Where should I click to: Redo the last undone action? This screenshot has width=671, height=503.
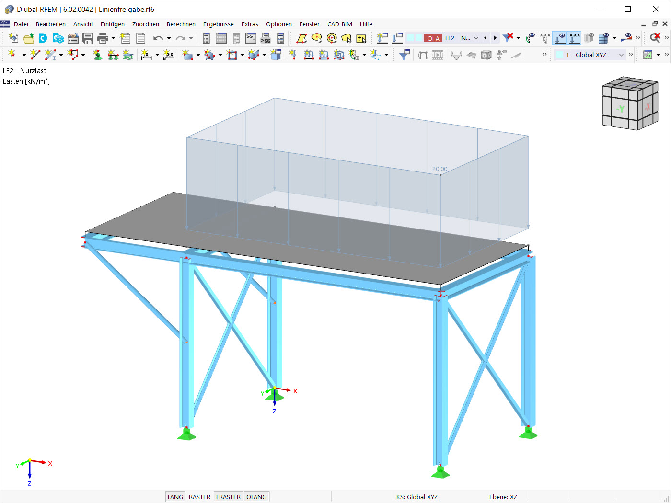[180, 38]
